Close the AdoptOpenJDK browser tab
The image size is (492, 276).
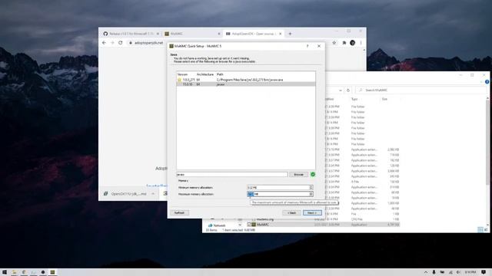click(280, 34)
